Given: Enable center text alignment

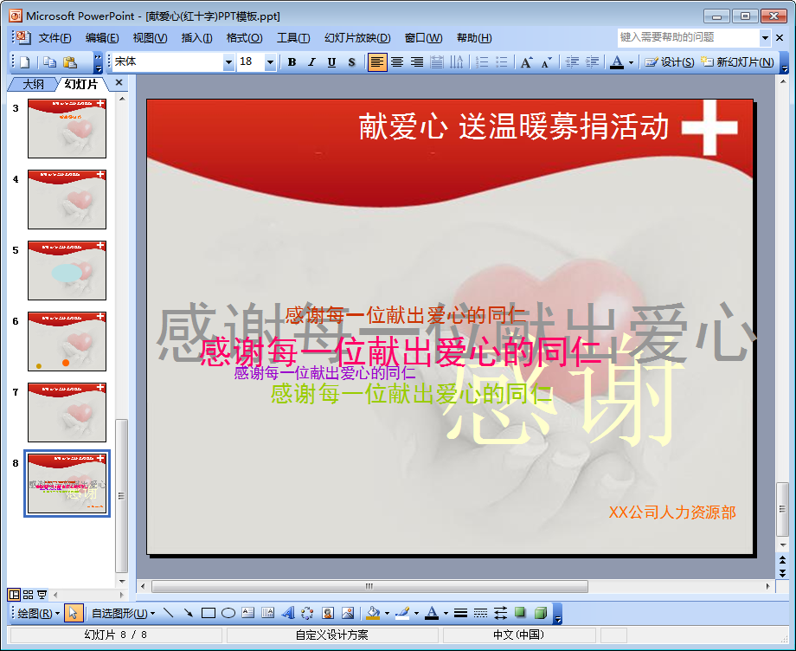Looking at the screenshot, I should point(397,62).
